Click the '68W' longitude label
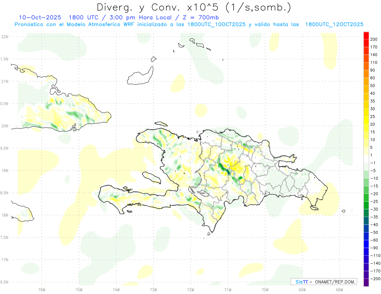 point(339,290)
